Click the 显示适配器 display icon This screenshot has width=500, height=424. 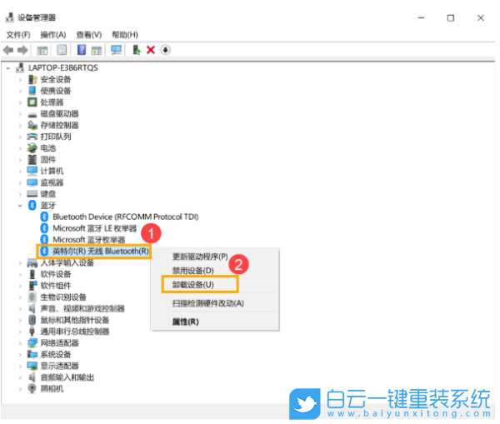[x=32, y=366]
